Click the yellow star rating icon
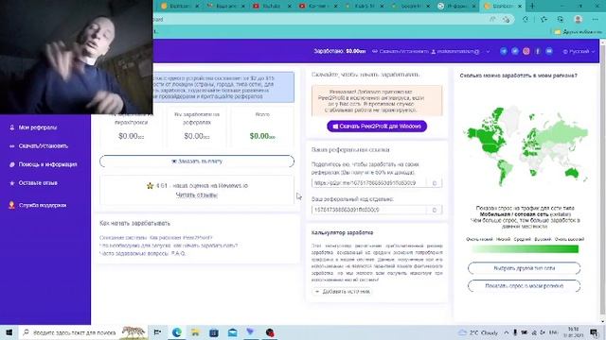Screen dimensions: 606x340 tap(150, 186)
